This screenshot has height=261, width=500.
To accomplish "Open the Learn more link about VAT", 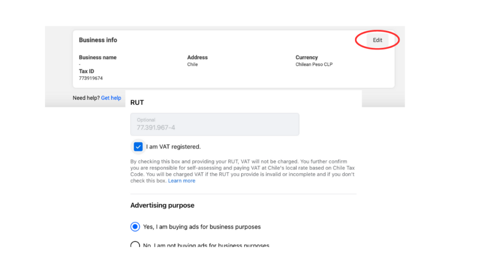I will tap(181, 181).
